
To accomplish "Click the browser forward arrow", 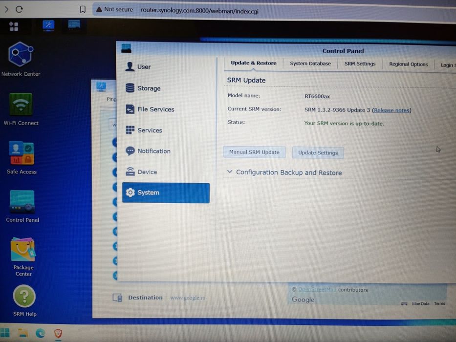I will tap(6, 9).
